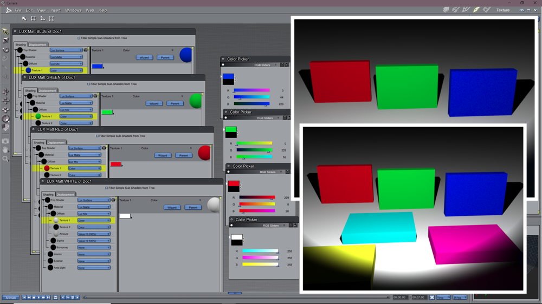Viewport: 542px width, 304px height.
Task: Click the play button in timeline
Action: click(x=38, y=298)
